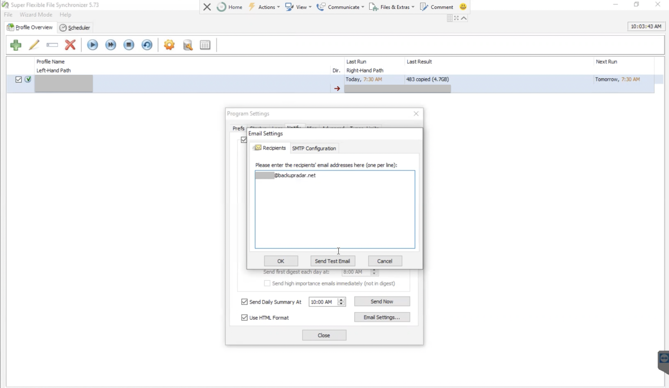Screen dimensions: 669x388
Task: Add a new profile with green plus icon
Action: coord(16,45)
